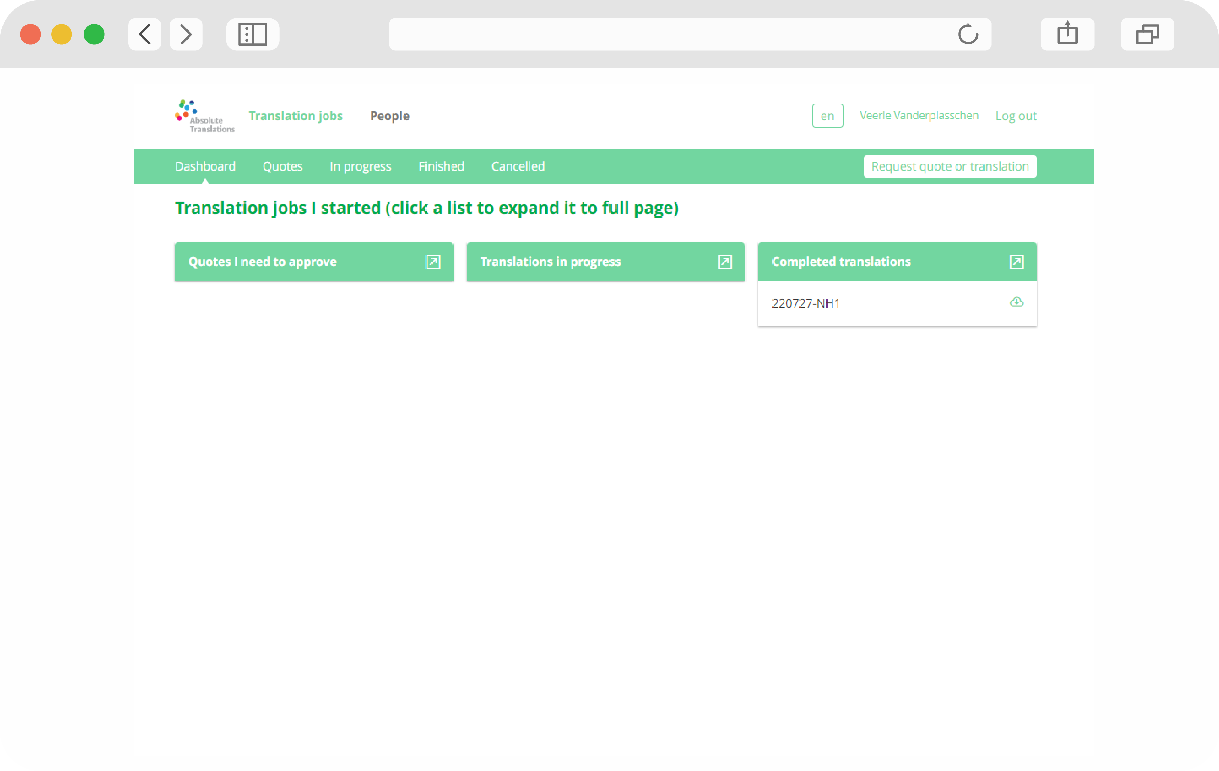This screenshot has width=1219, height=771.
Task: Open the Quotes tab
Action: [282, 166]
